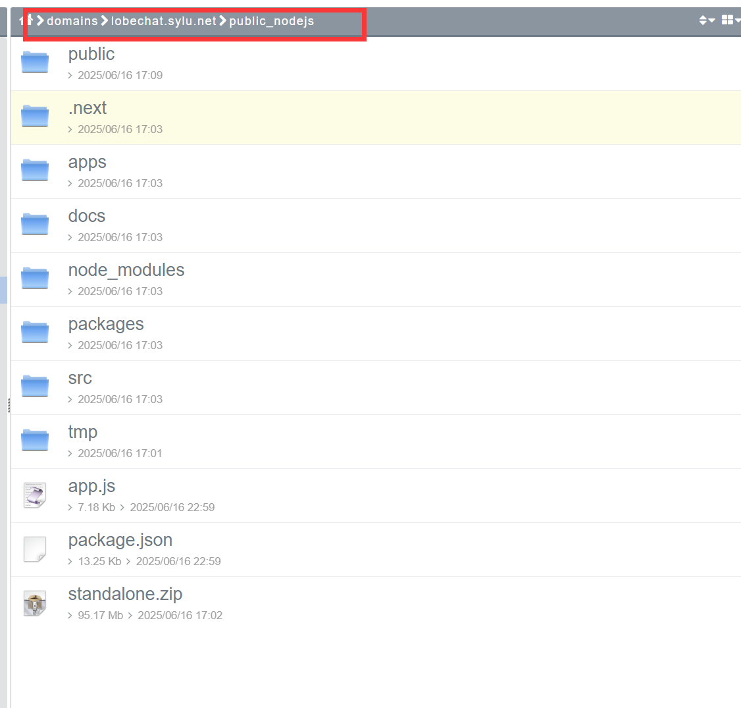741x708 pixels.
Task: Click the .next folder icon
Action: [35, 116]
